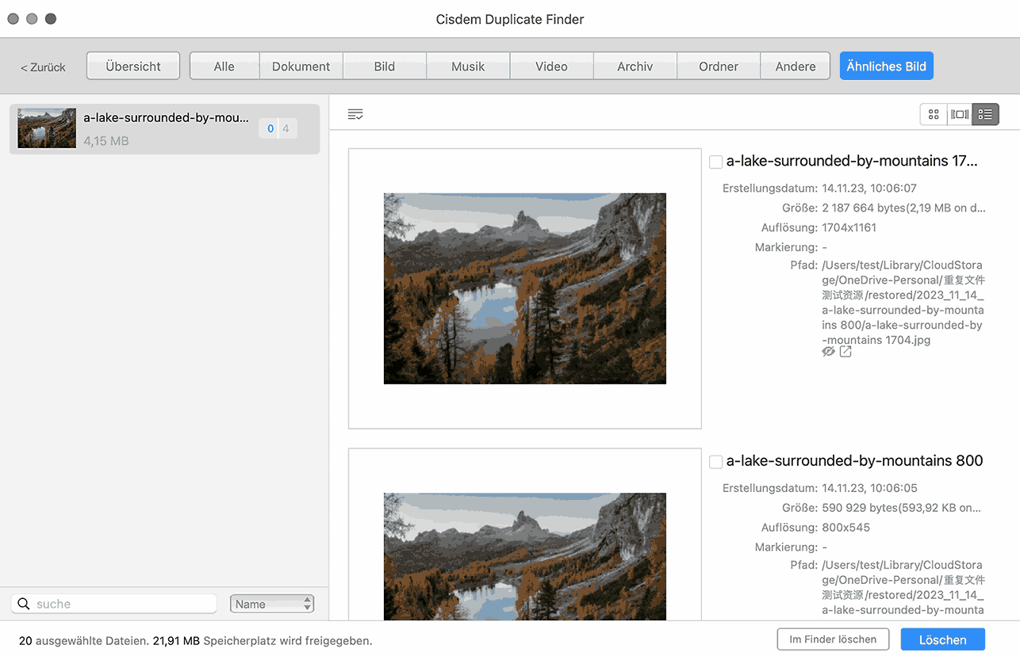Focus the suche search field

coord(114,604)
